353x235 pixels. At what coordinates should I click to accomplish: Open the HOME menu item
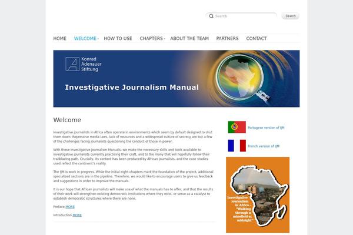click(59, 38)
